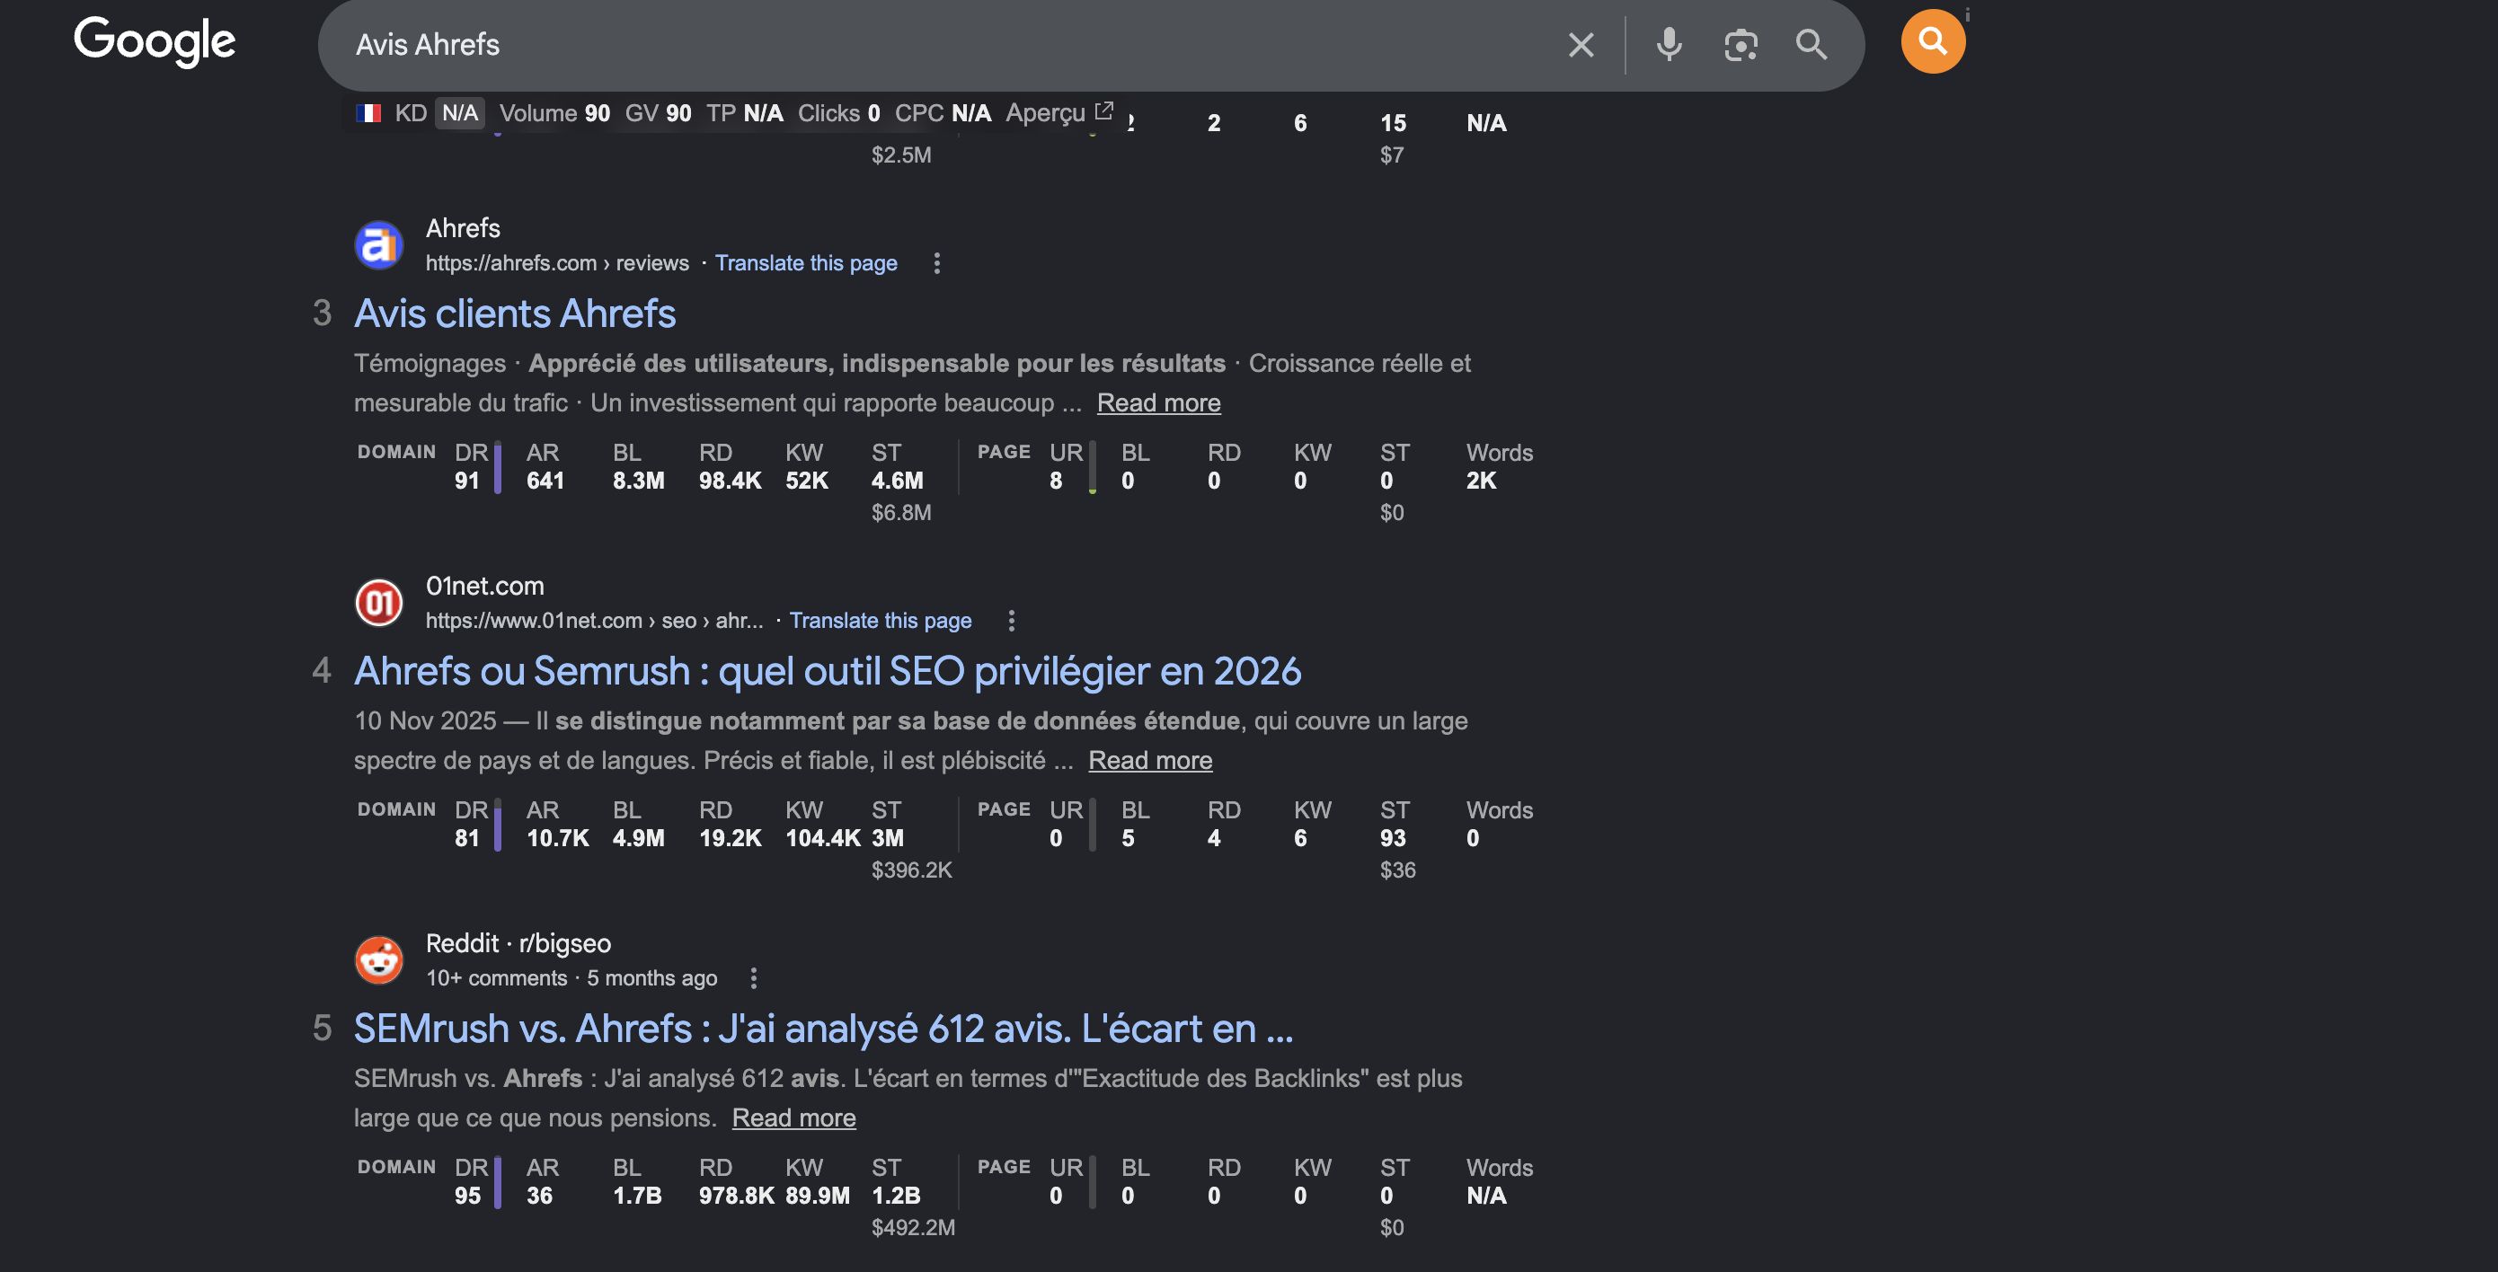The height and width of the screenshot is (1272, 2498).
Task: Click Words value 2K in result 3
Action: tap(1481, 481)
